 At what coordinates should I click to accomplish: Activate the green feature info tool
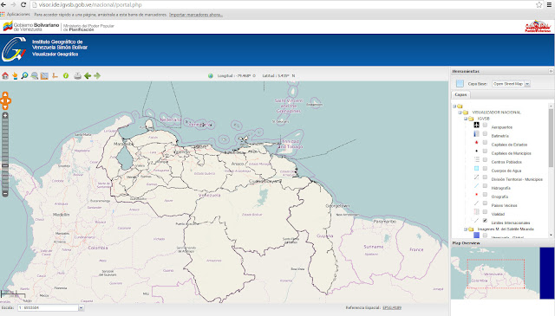click(x=66, y=75)
